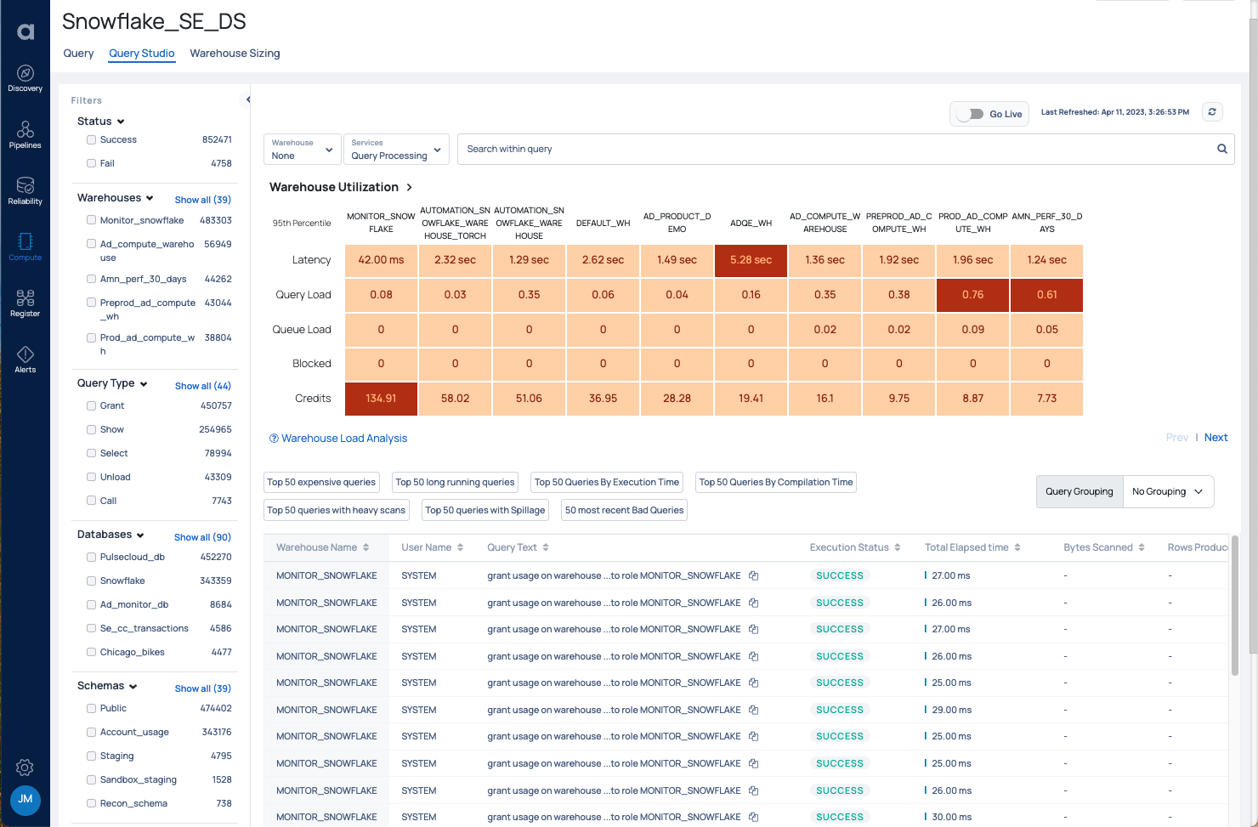This screenshot has width=1258, height=827.
Task: Copy query text of first grant usage row
Action: pos(753,575)
